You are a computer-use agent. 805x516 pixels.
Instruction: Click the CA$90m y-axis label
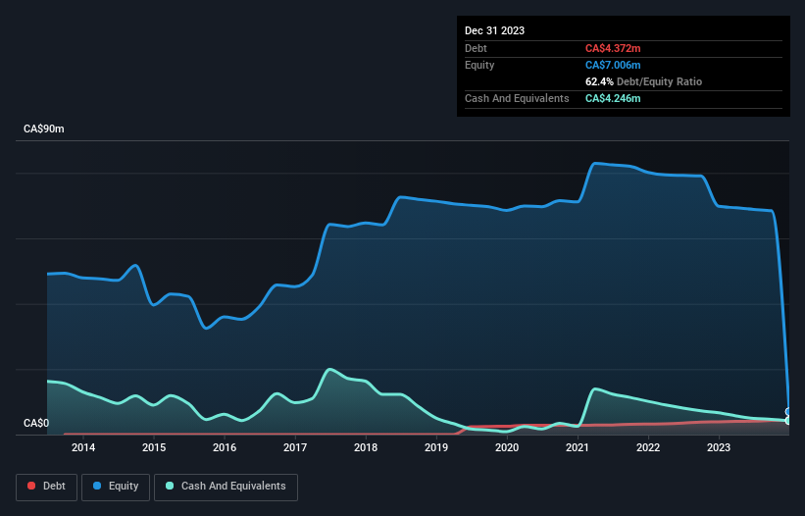pos(44,129)
